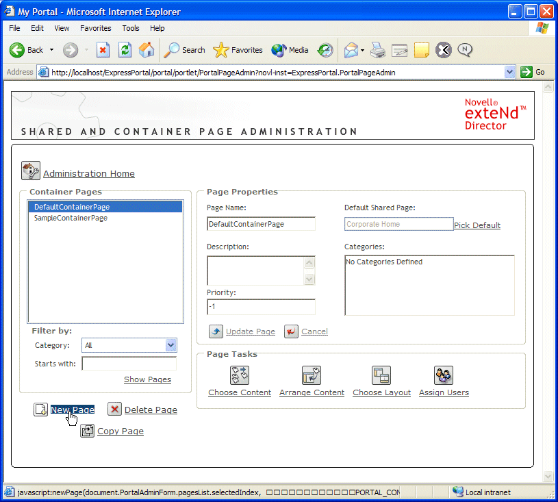Click the red Cancel icon
Screen dimensions: 558x502
click(x=290, y=331)
